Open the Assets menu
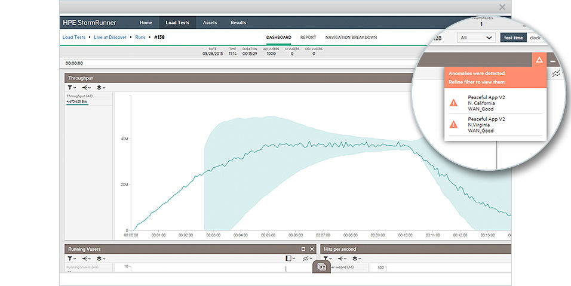 pyautogui.click(x=210, y=23)
